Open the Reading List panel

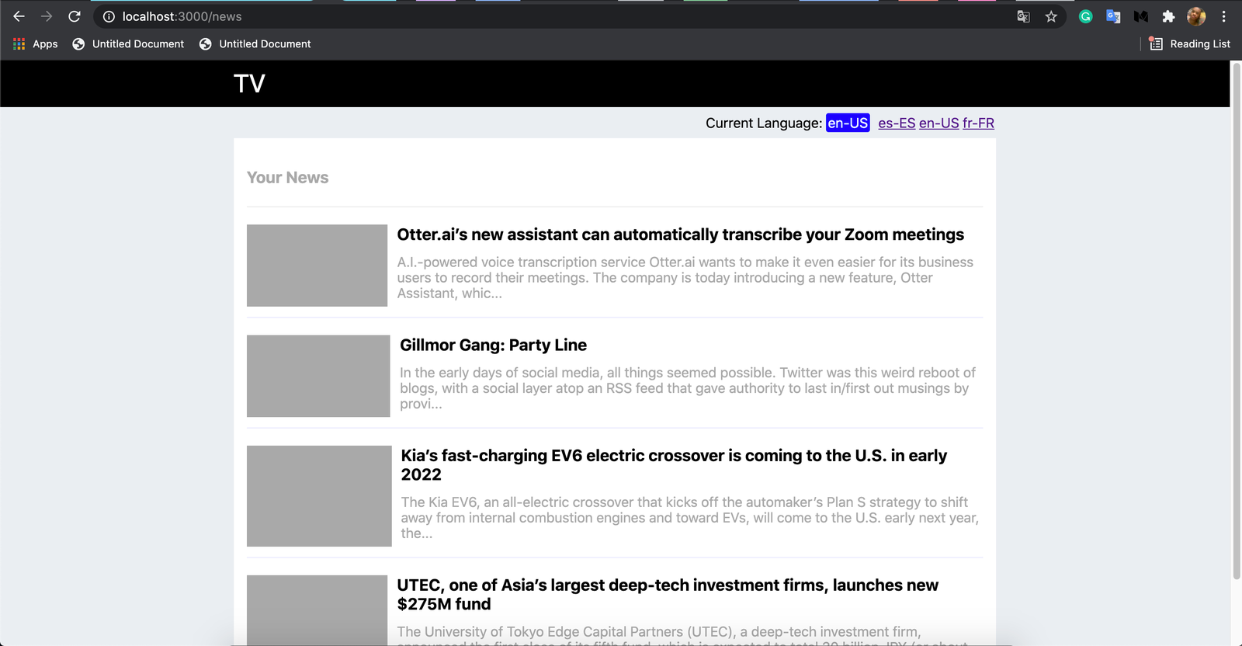click(1190, 44)
